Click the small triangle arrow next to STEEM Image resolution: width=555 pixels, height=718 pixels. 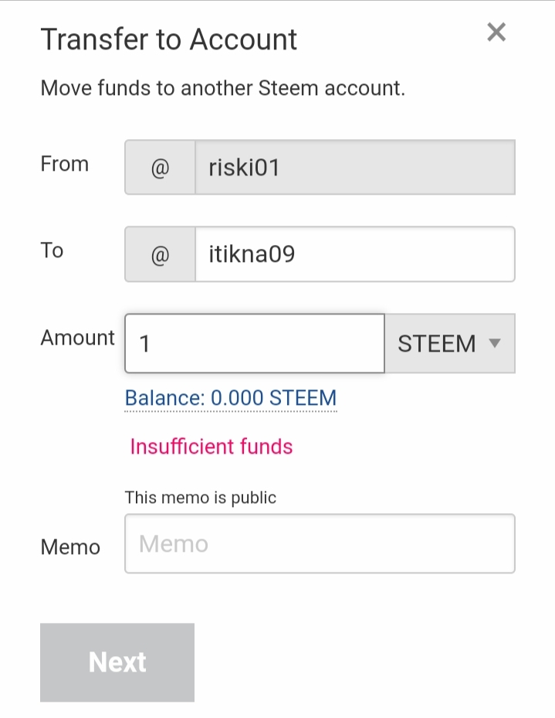click(x=496, y=343)
